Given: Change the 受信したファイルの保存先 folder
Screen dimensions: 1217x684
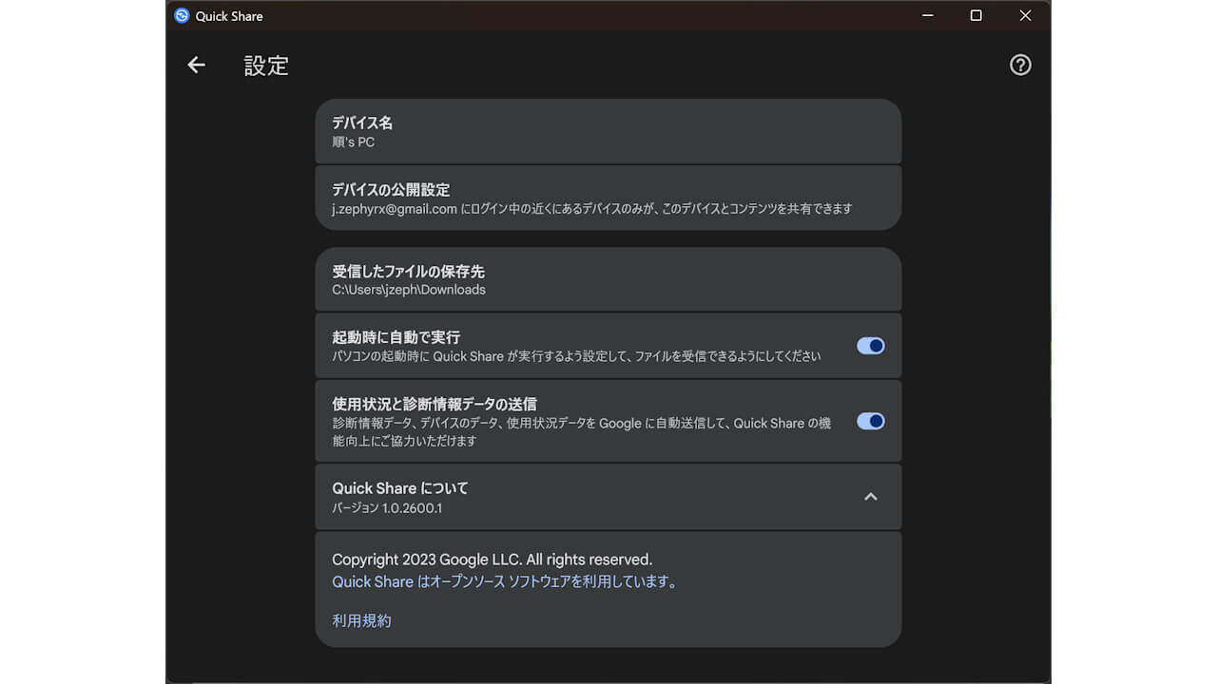Looking at the screenshot, I should (608, 279).
